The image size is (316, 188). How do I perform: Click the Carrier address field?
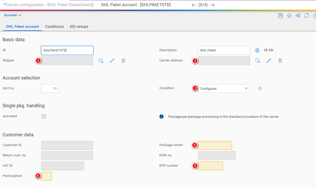click(224, 61)
